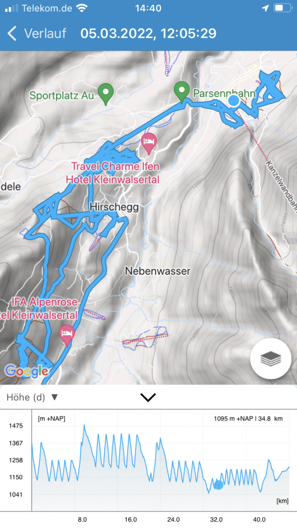Tap the recording date title 05.03.2022, 12:05:29

pyautogui.click(x=148, y=33)
